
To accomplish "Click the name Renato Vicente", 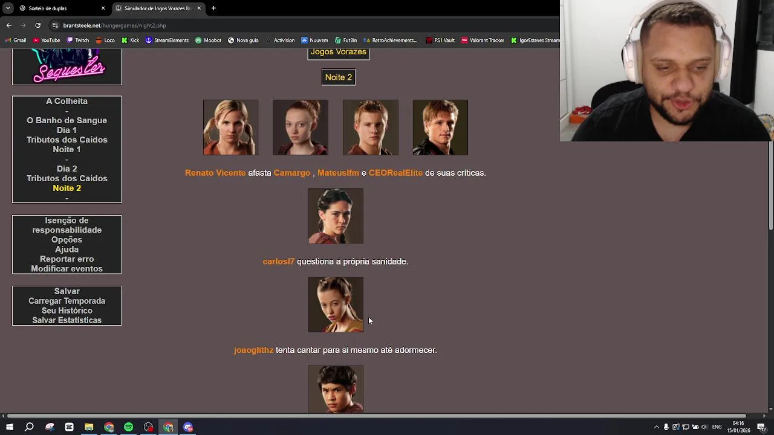I will [215, 173].
